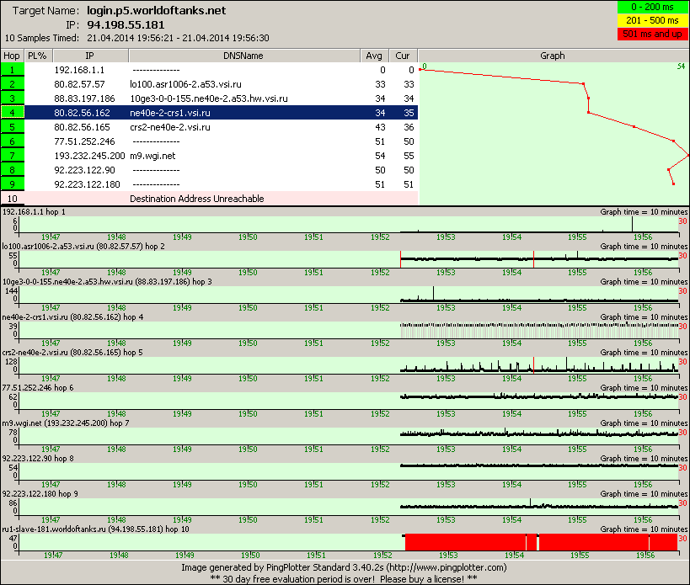Click the red 501 ms and up legend
This screenshot has height=585, width=690.
pyautogui.click(x=652, y=34)
